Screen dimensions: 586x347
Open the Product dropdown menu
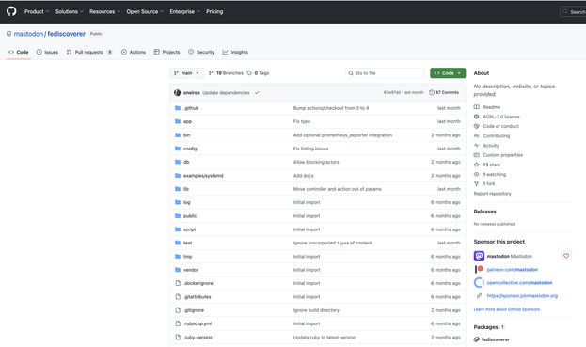[x=37, y=11]
